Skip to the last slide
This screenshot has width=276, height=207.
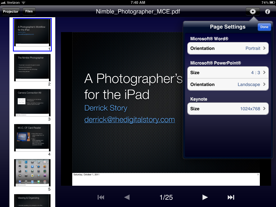(x=231, y=197)
